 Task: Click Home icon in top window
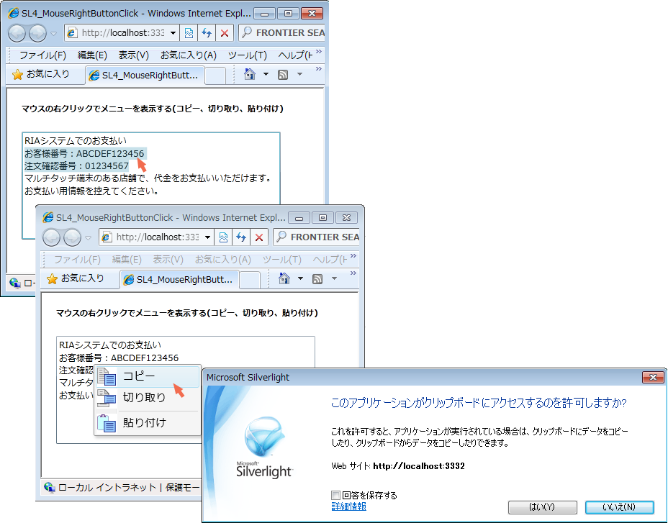point(250,74)
